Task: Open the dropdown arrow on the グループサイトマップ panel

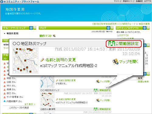Action: pyautogui.click(x=35, y=28)
